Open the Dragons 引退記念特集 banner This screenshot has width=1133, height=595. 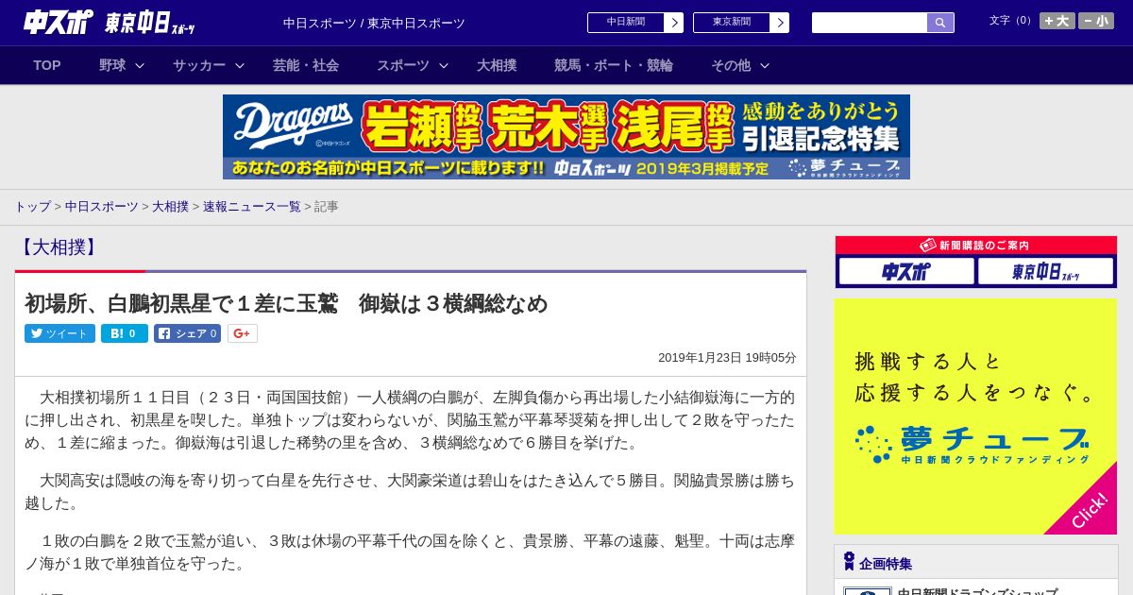click(566, 137)
